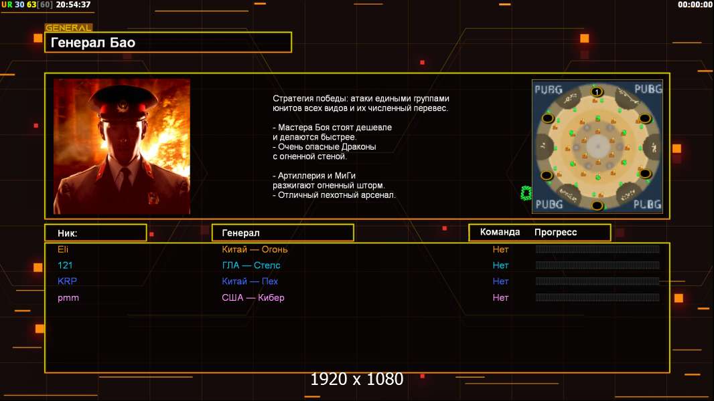Image resolution: width=714 pixels, height=401 pixels.
Task: Click the 'Команда' column header
Action: [x=500, y=232]
